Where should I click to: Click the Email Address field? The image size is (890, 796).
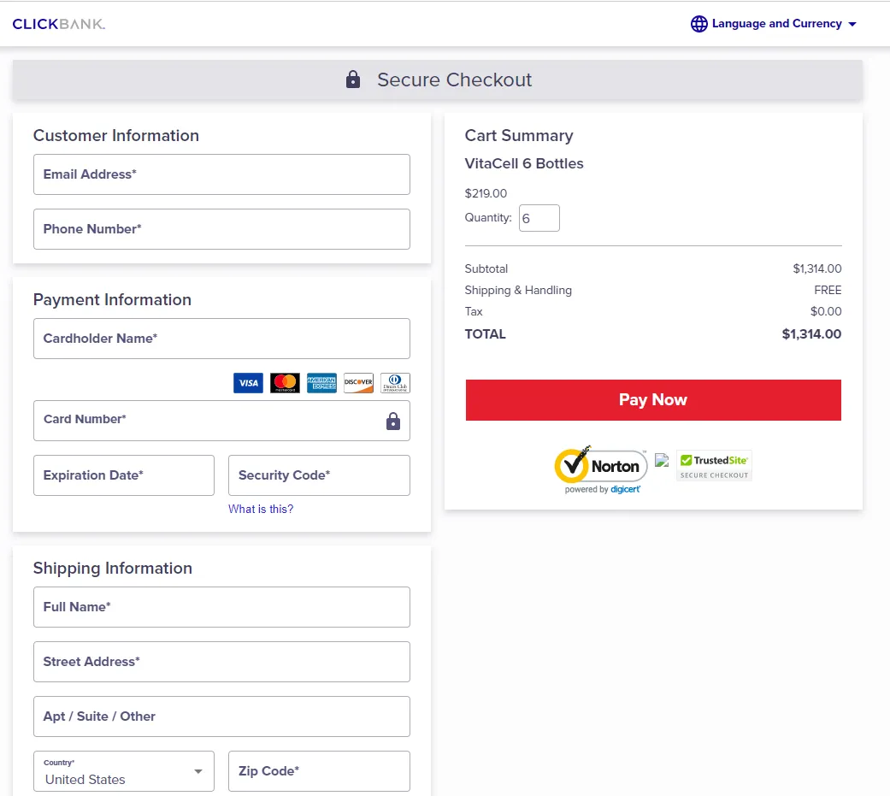click(221, 174)
